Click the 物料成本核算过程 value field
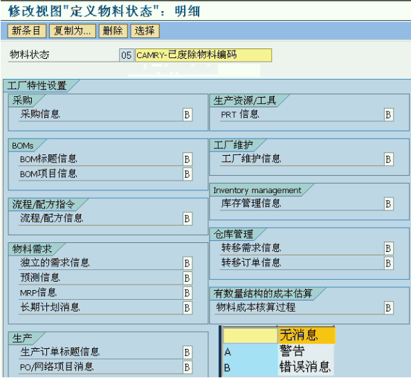411x378 pixels. [x=388, y=308]
